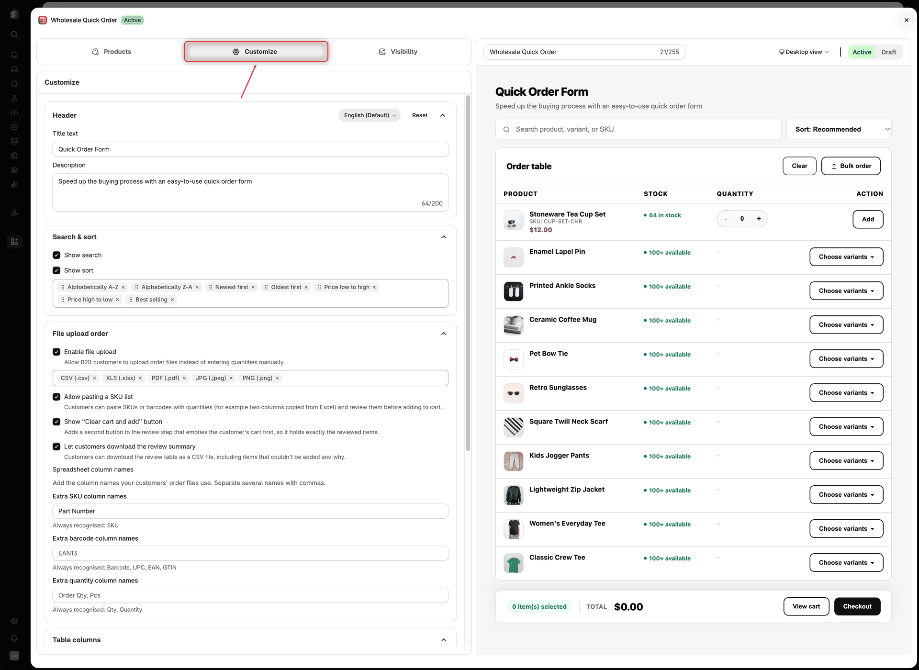Toggle Show "Clear cart and add" button option
919x670 pixels.
pos(56,422)
